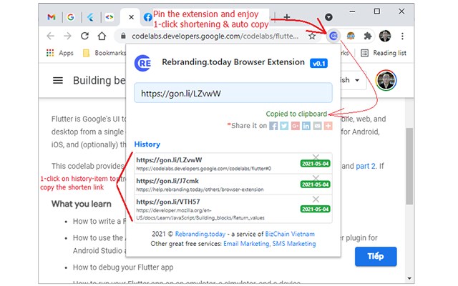Viewport: 458px width, 286px height.
Task: Delete the gon.li/LZvwW history entry
Action: pyautogui.click(x=316, y=157)
